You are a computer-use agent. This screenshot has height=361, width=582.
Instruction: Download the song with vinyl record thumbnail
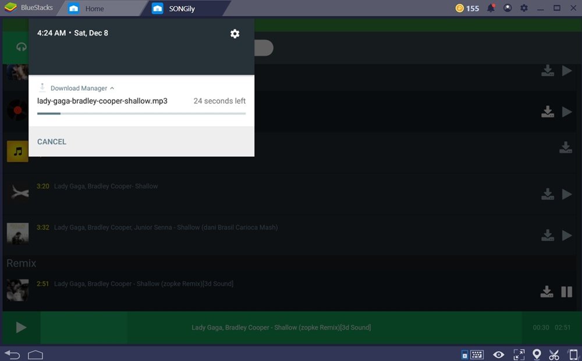(548, 112)
